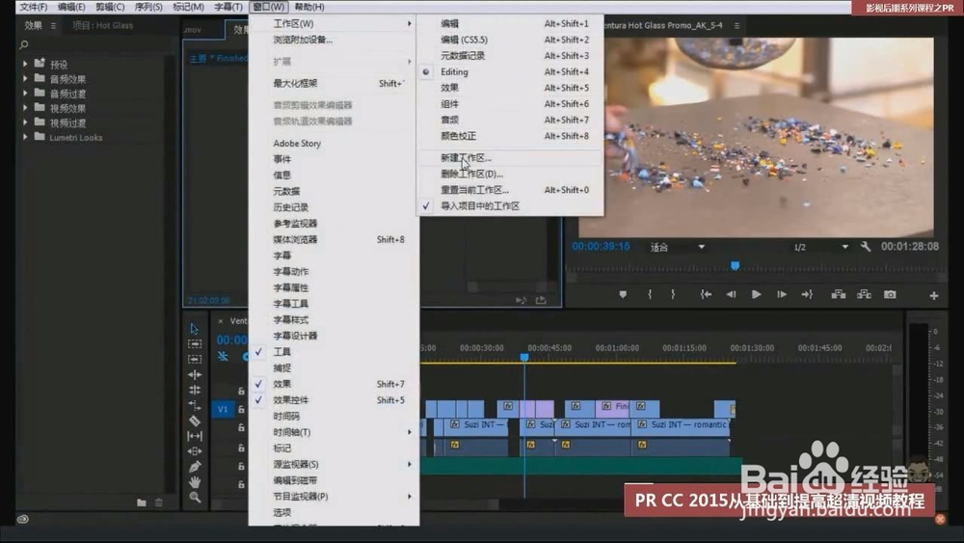The height and width of the screenshot is (543, 964).
Task: Click the Effects panel trash icon
Action: (159, 502)
